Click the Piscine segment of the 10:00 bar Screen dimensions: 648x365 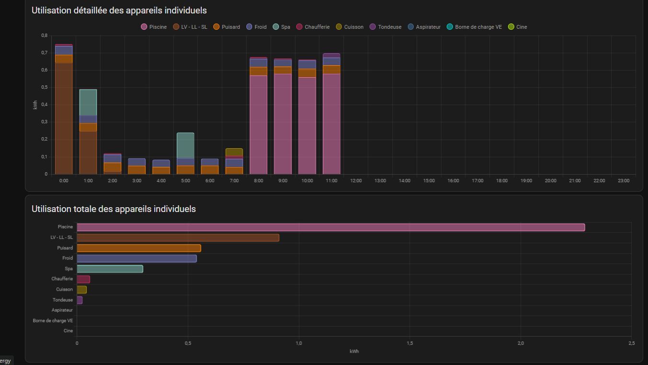(x=307, y=126)
